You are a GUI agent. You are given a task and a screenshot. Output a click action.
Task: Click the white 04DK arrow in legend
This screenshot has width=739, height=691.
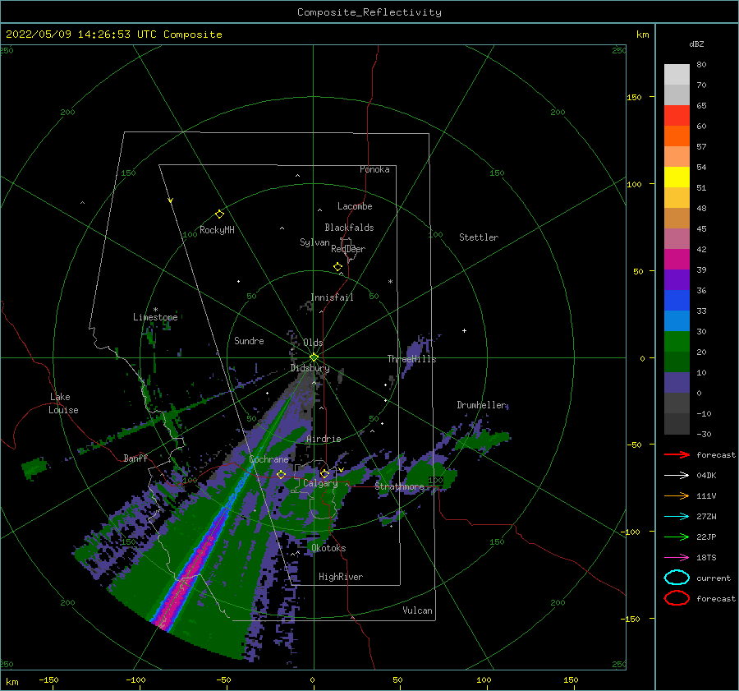pyautogui.click(x=677, y=476)
